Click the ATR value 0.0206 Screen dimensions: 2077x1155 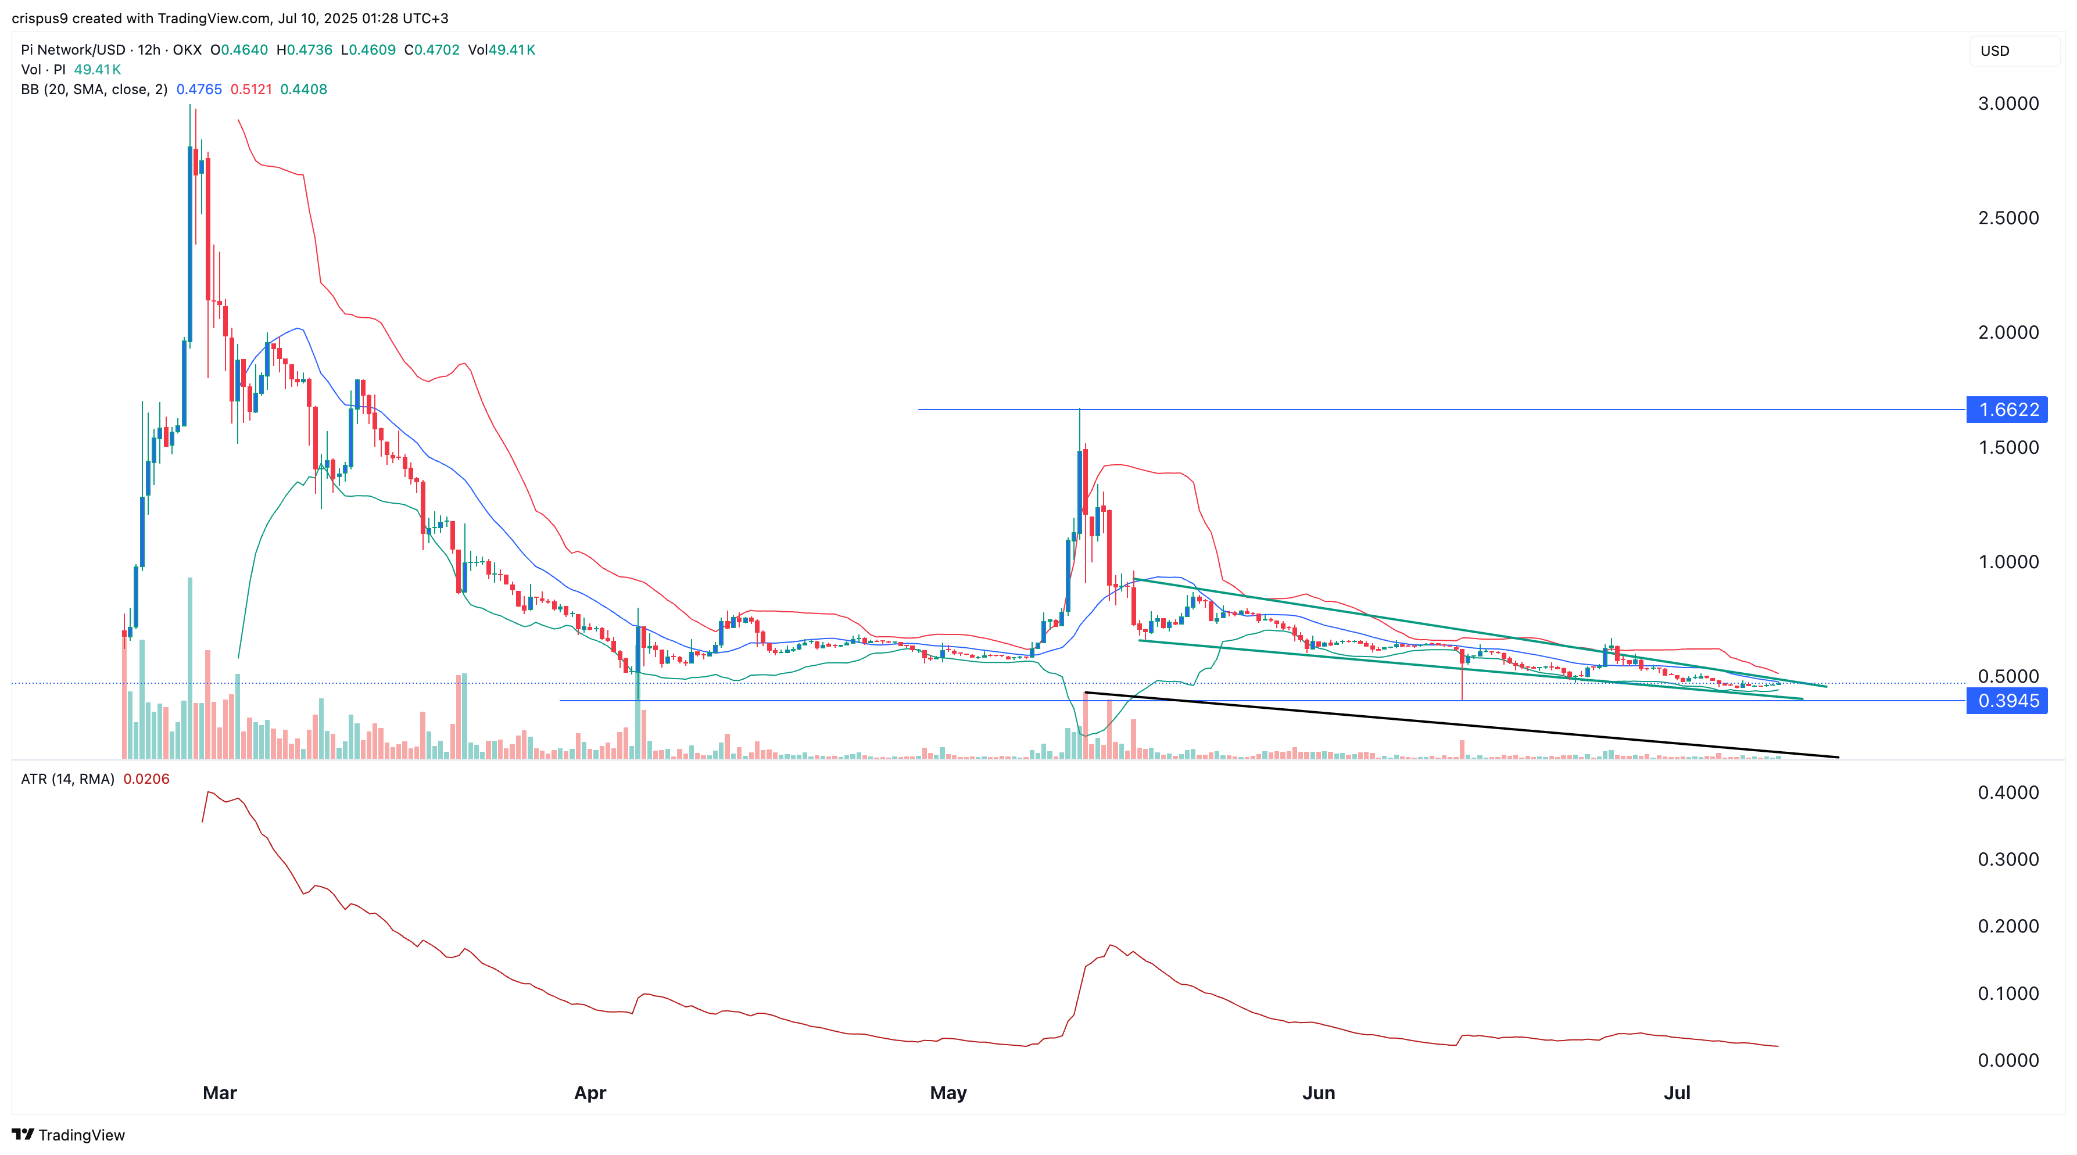[x=146, y=779]
